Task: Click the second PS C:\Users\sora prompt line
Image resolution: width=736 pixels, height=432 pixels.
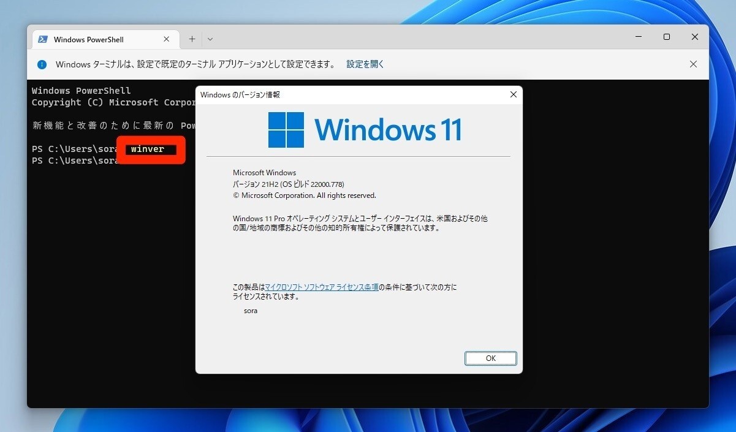Action: point(75,161)
